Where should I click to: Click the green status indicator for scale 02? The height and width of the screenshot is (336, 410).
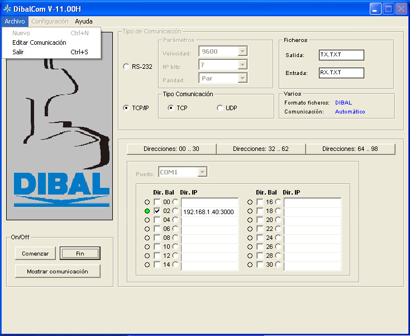(147, 211)
